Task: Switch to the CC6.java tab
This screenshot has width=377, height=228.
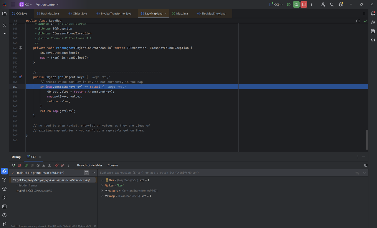Action: click(19, 14)
